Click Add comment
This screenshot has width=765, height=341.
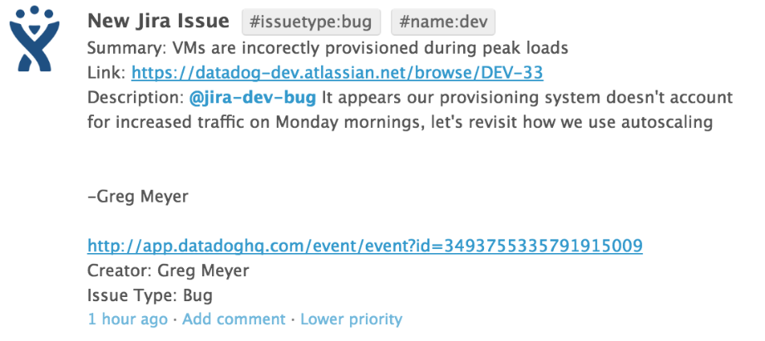click(234, 319)
